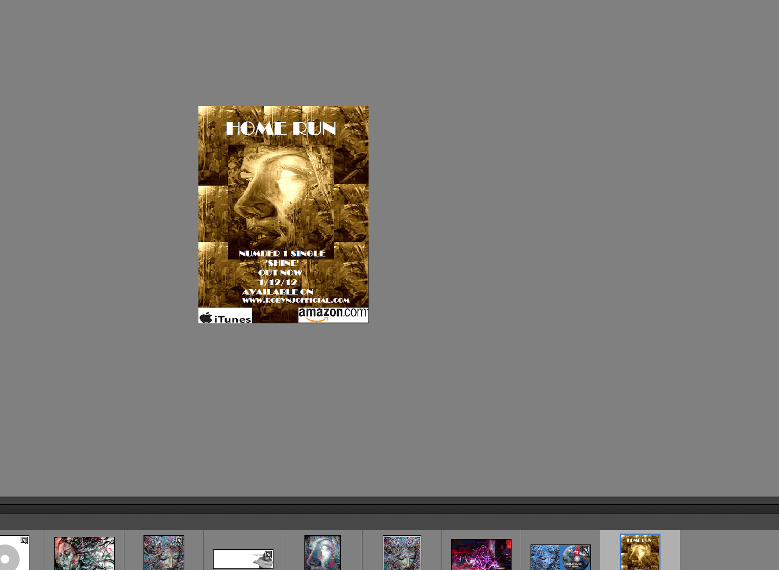
Task: Select the red and black sketched face thumbnail
Action: click(x=84, y=554)
